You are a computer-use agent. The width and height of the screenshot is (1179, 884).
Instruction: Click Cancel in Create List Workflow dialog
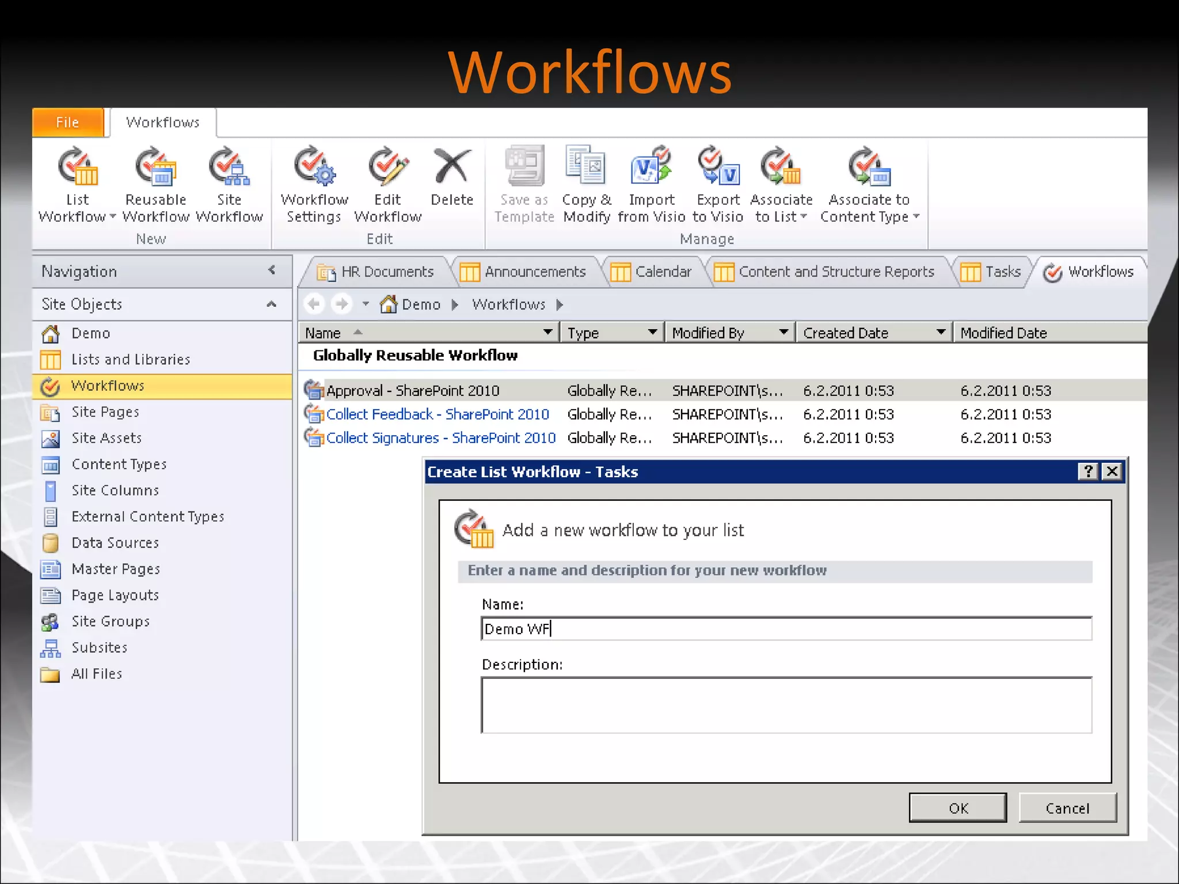coord(1068,808)
